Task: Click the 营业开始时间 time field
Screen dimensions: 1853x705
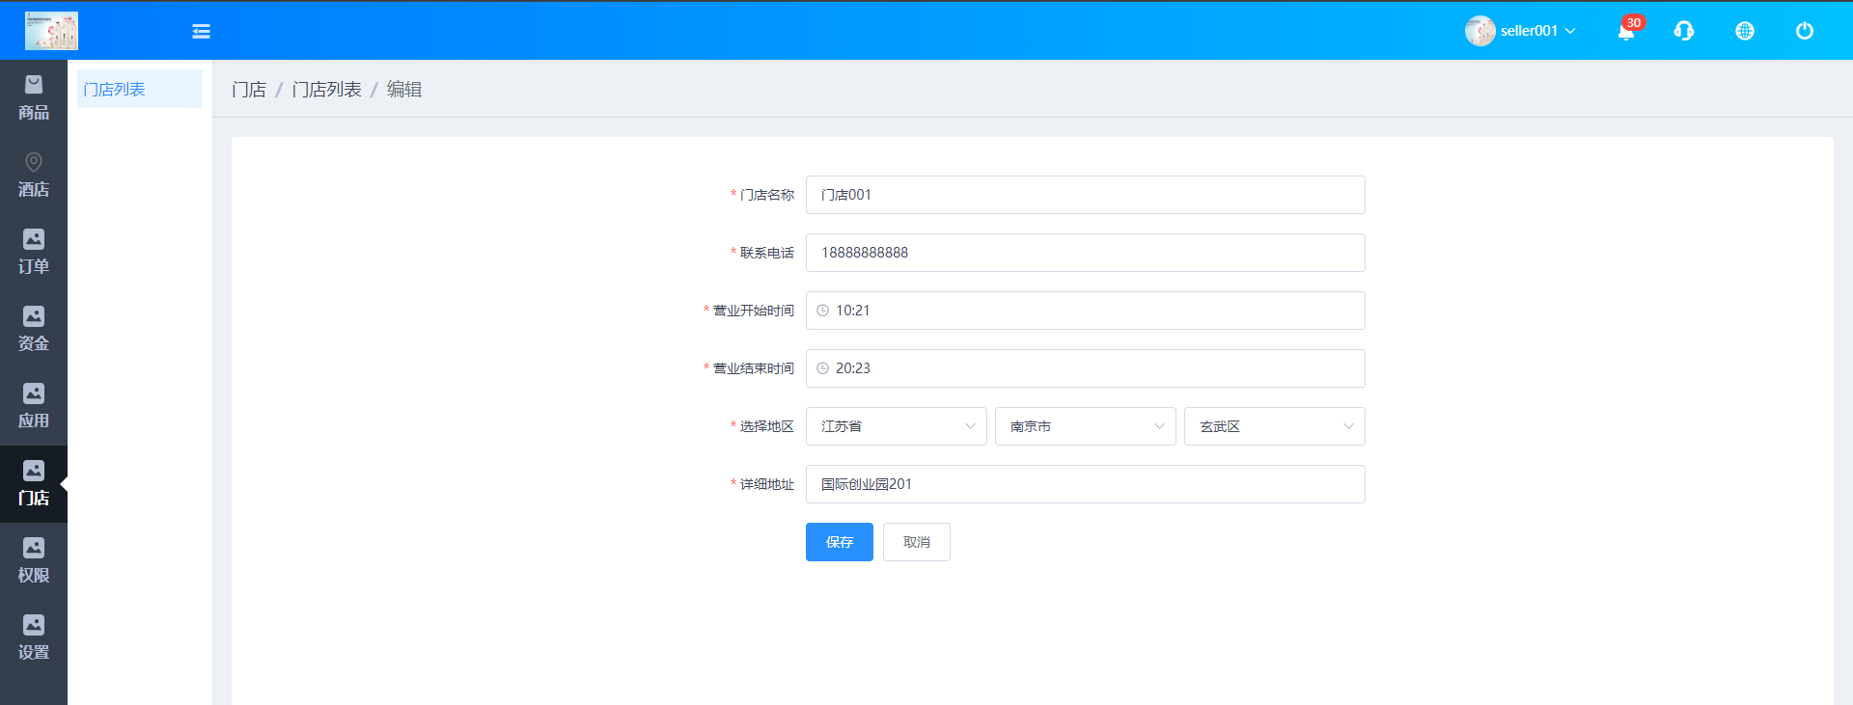Action: coord(1085,311)
